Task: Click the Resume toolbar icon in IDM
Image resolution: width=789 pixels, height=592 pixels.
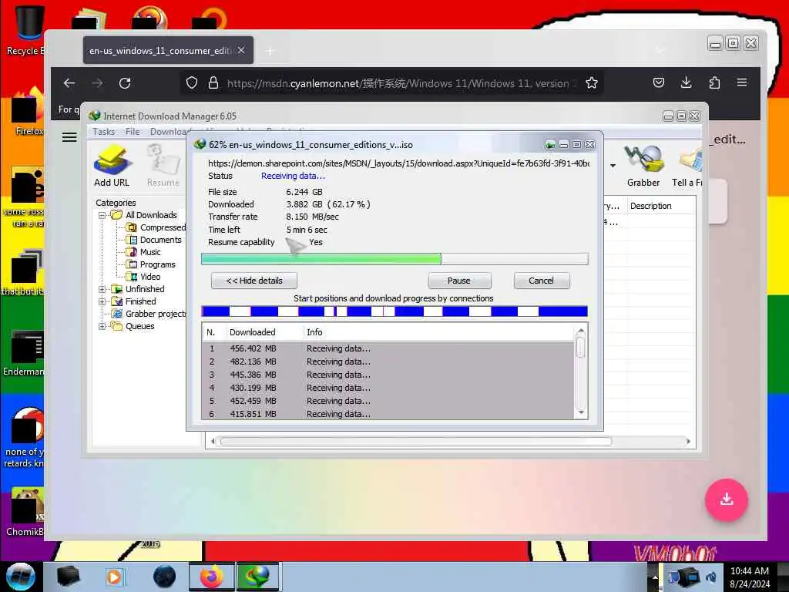Action: pos(163,165)
